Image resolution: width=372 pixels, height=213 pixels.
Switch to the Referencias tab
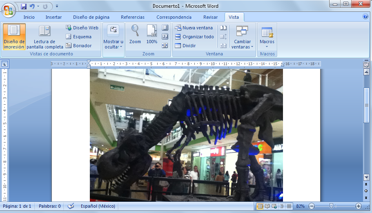tap(132, 17)
